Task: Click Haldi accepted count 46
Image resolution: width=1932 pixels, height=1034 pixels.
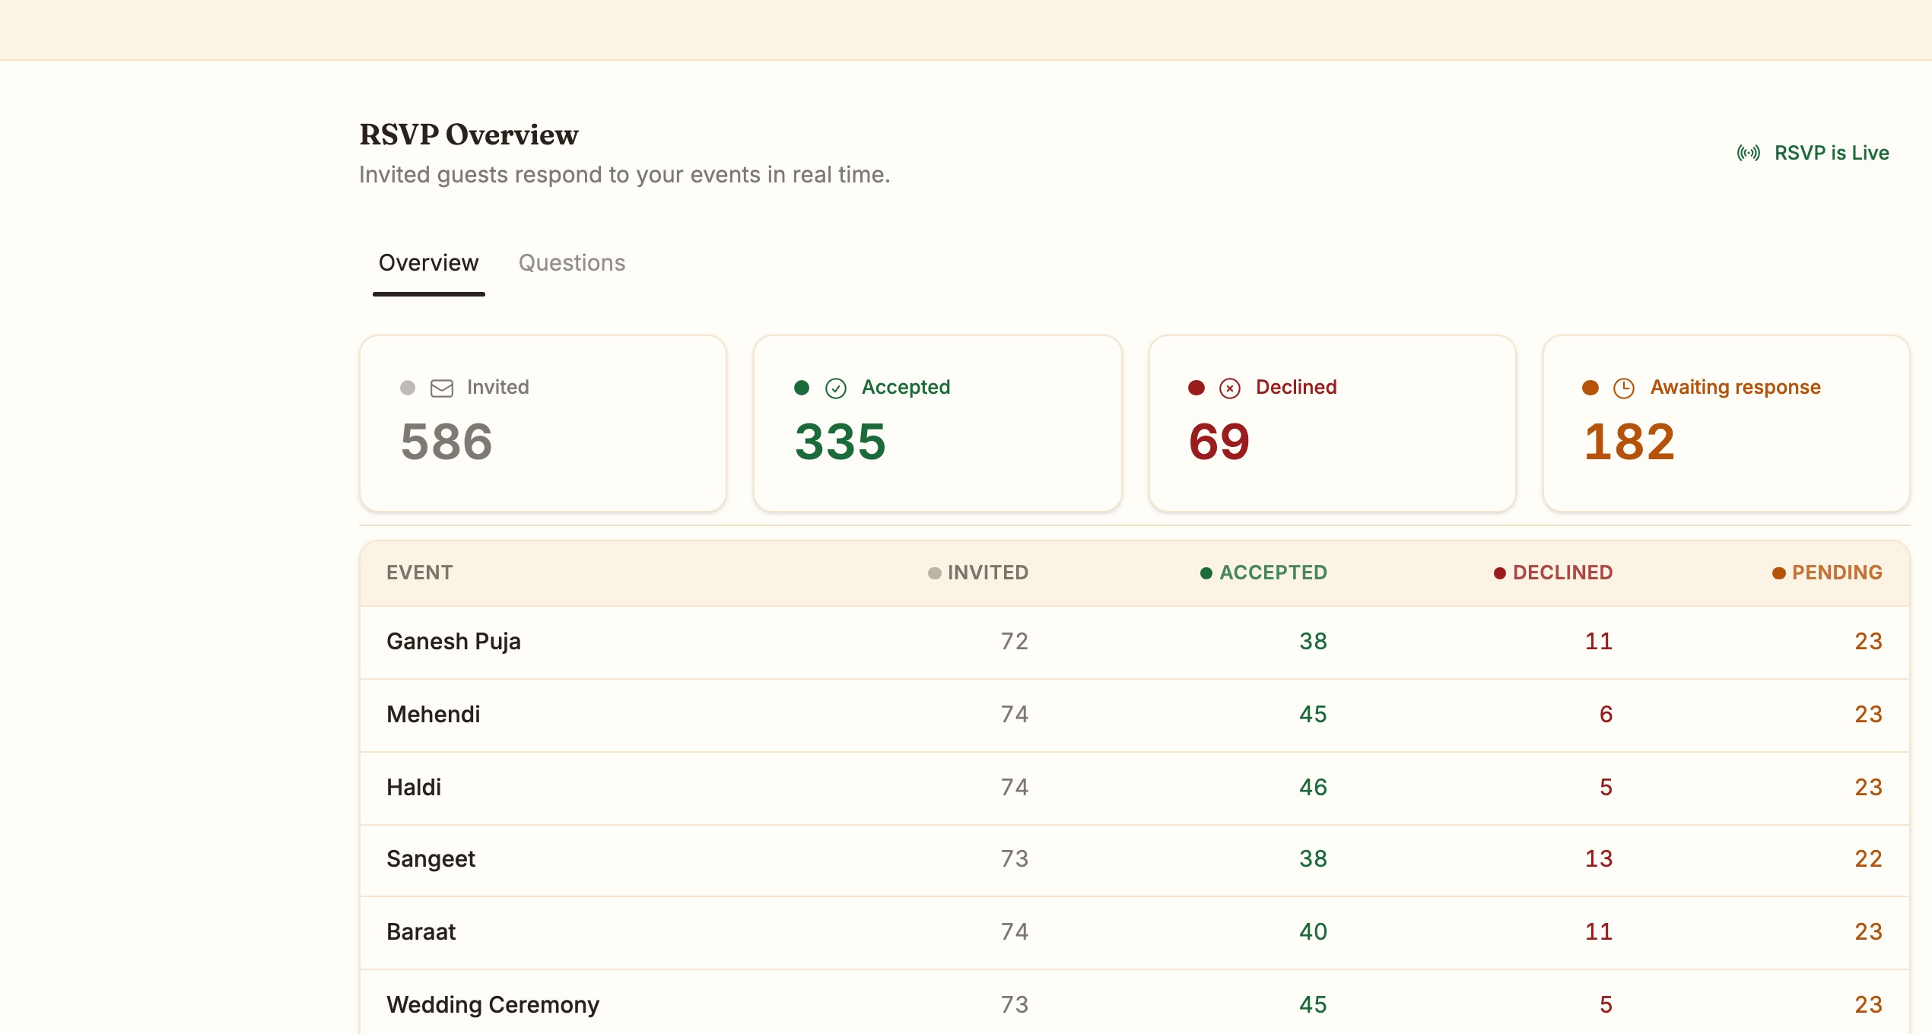Action: 1314,788
